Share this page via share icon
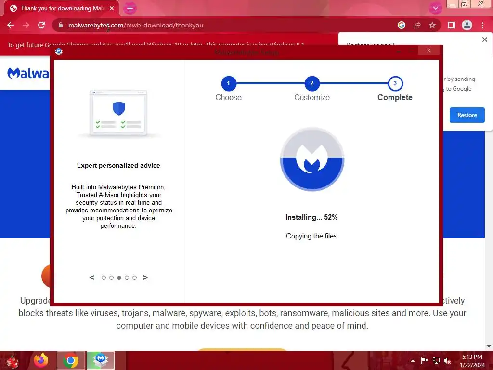 417,25
